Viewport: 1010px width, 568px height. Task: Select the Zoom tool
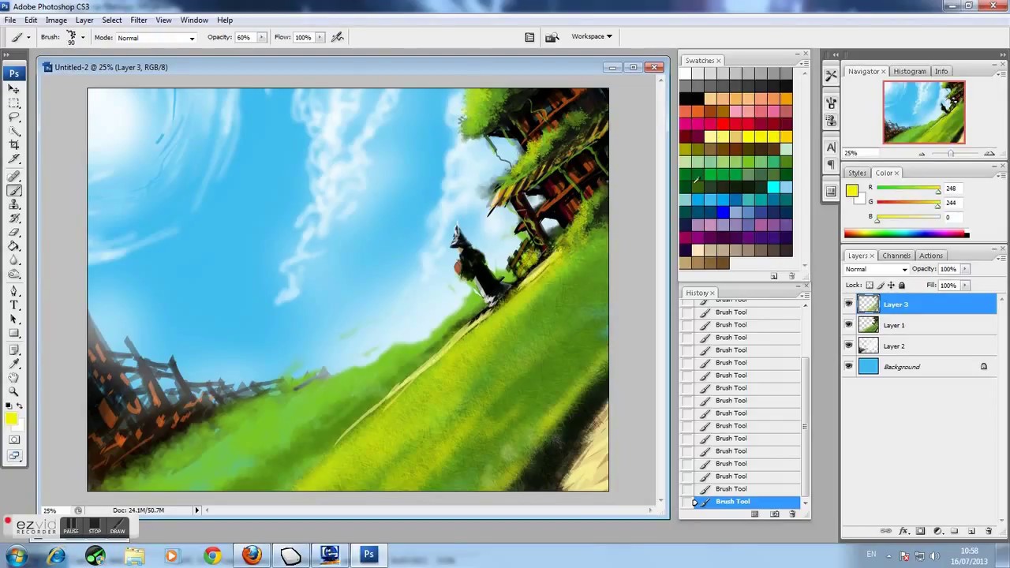click(x=14, y=392)
